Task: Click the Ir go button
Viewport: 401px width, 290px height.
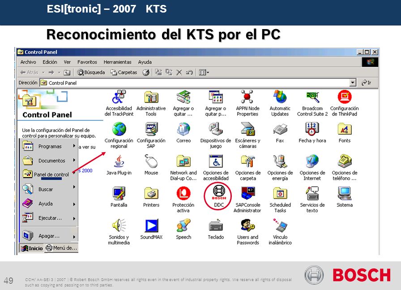Action: 367,83
